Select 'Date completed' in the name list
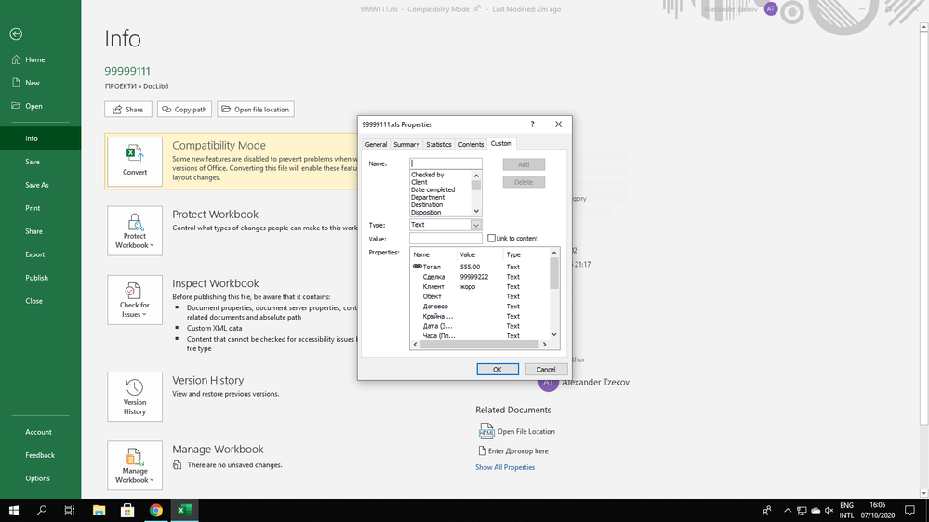Image resolution: width=929 pixels, height=522 pixels. pyautogui.click(x=432, y=190)
